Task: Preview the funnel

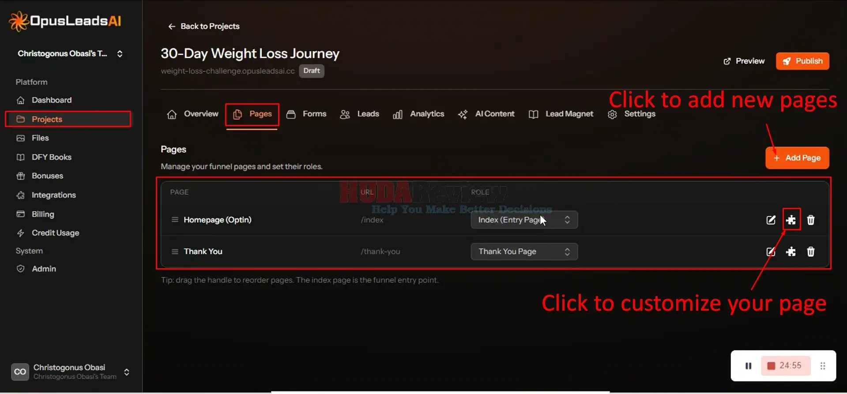Action: point(744,61)
